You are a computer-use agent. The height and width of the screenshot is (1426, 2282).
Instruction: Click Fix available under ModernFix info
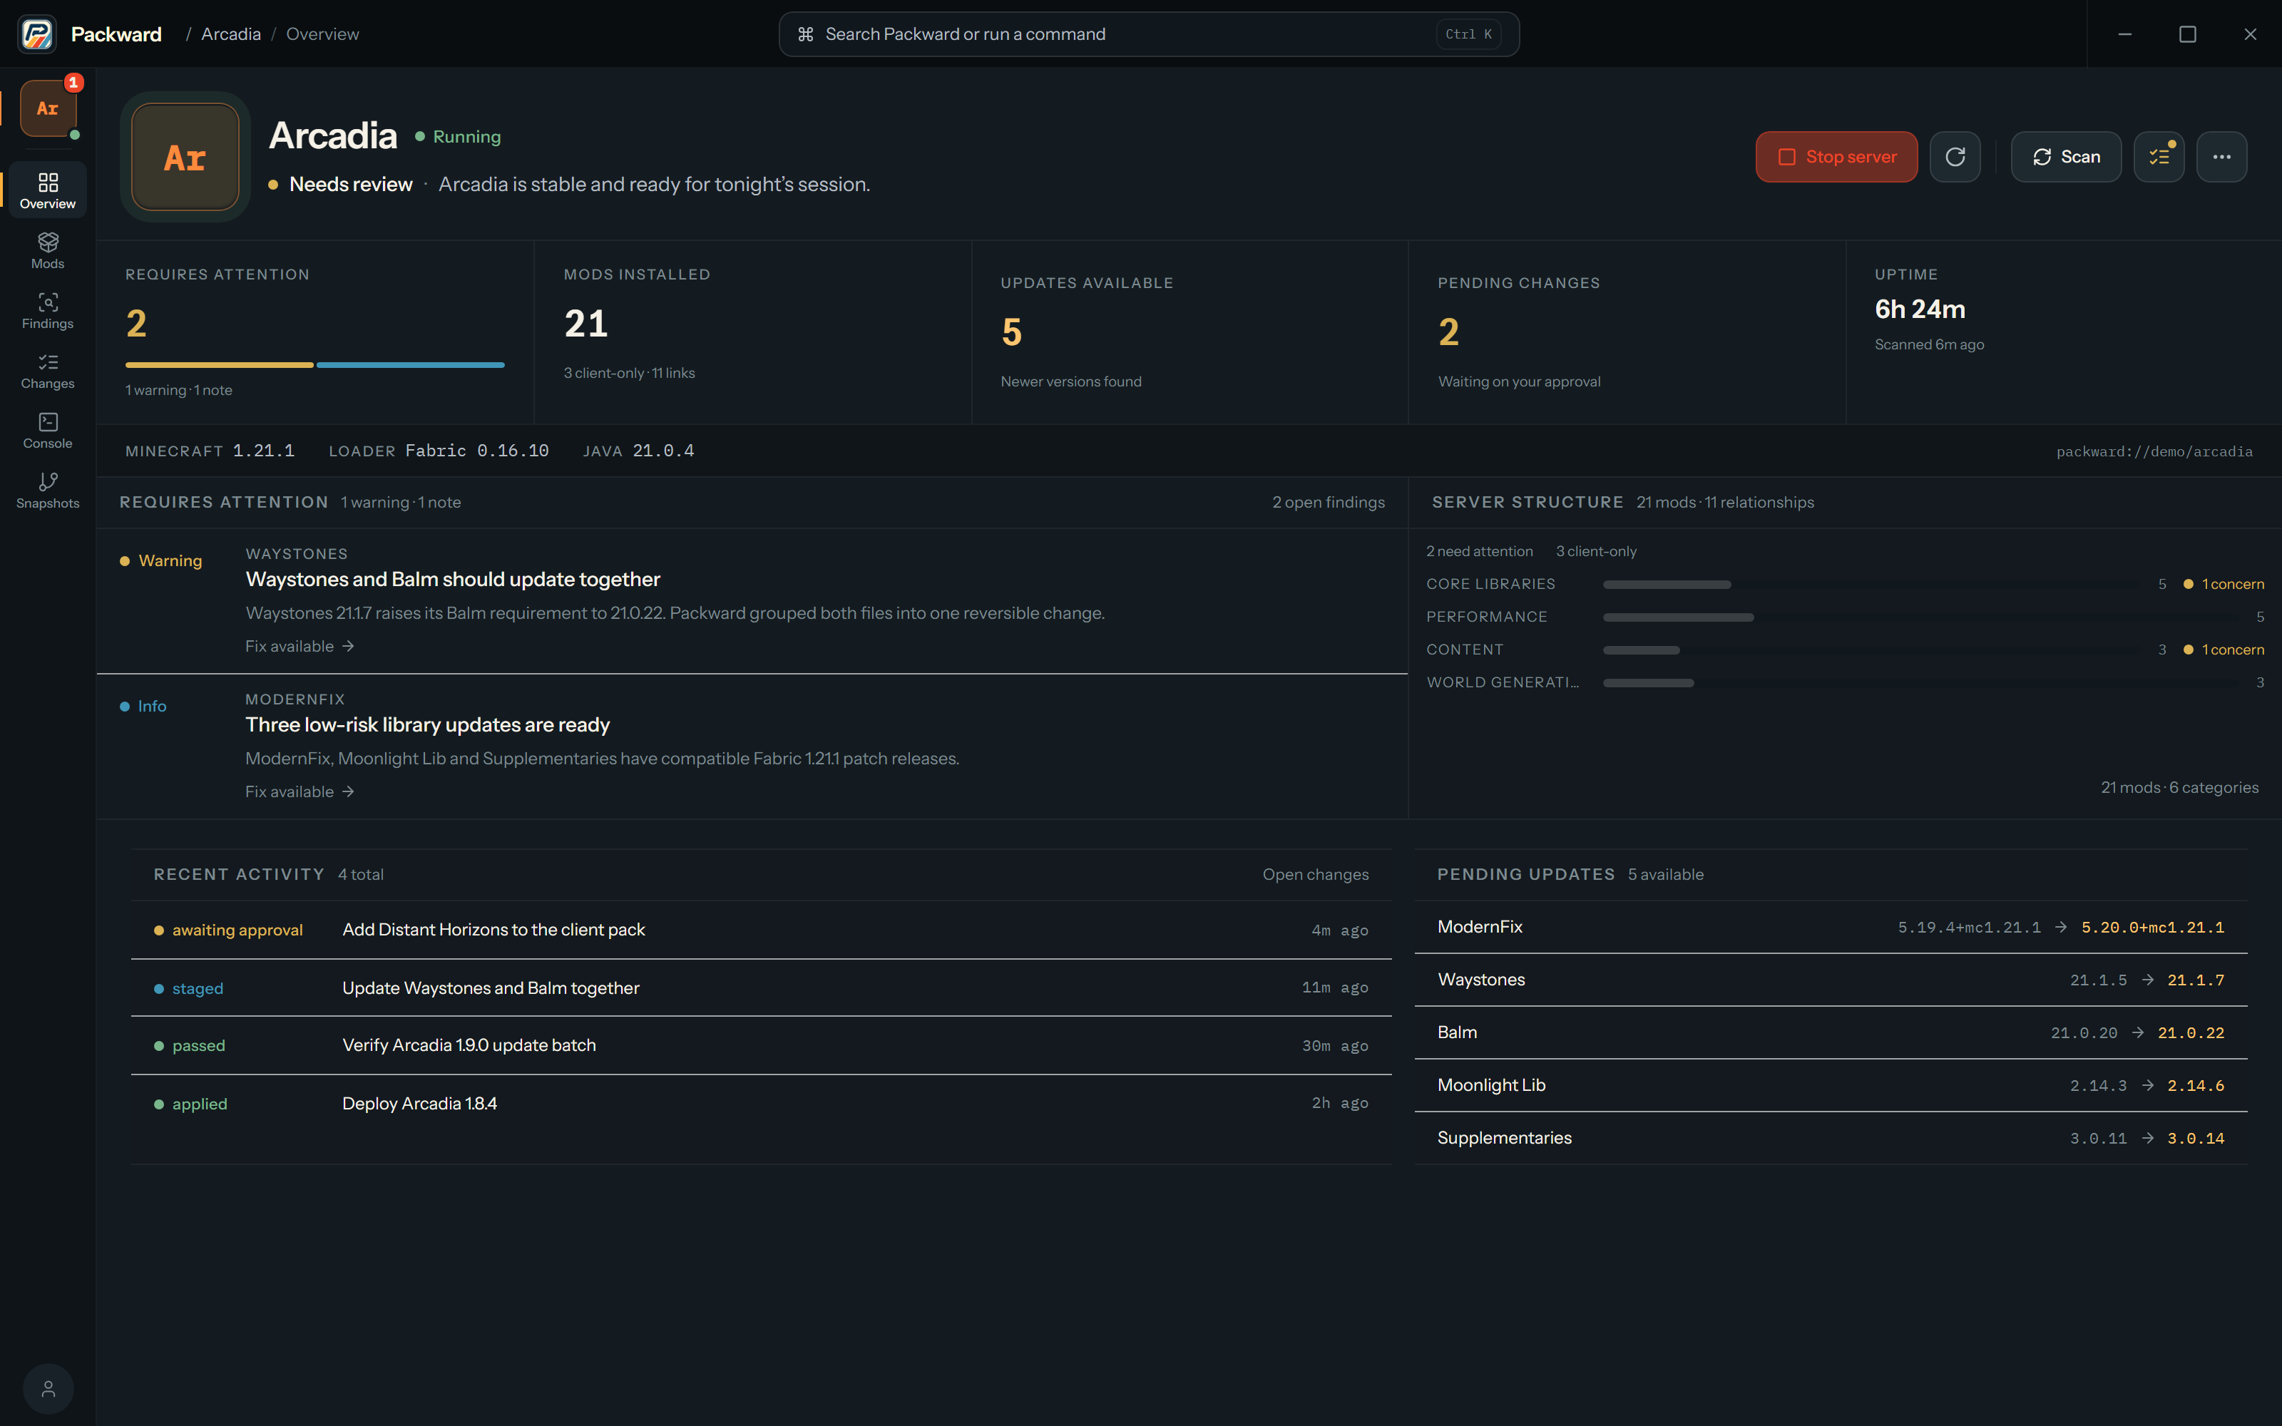point(300,791)
